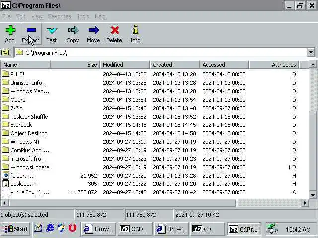The image size is (318, 238).
Task: Select the Object Desktop folder icon
Action: [x=5, y=133]
